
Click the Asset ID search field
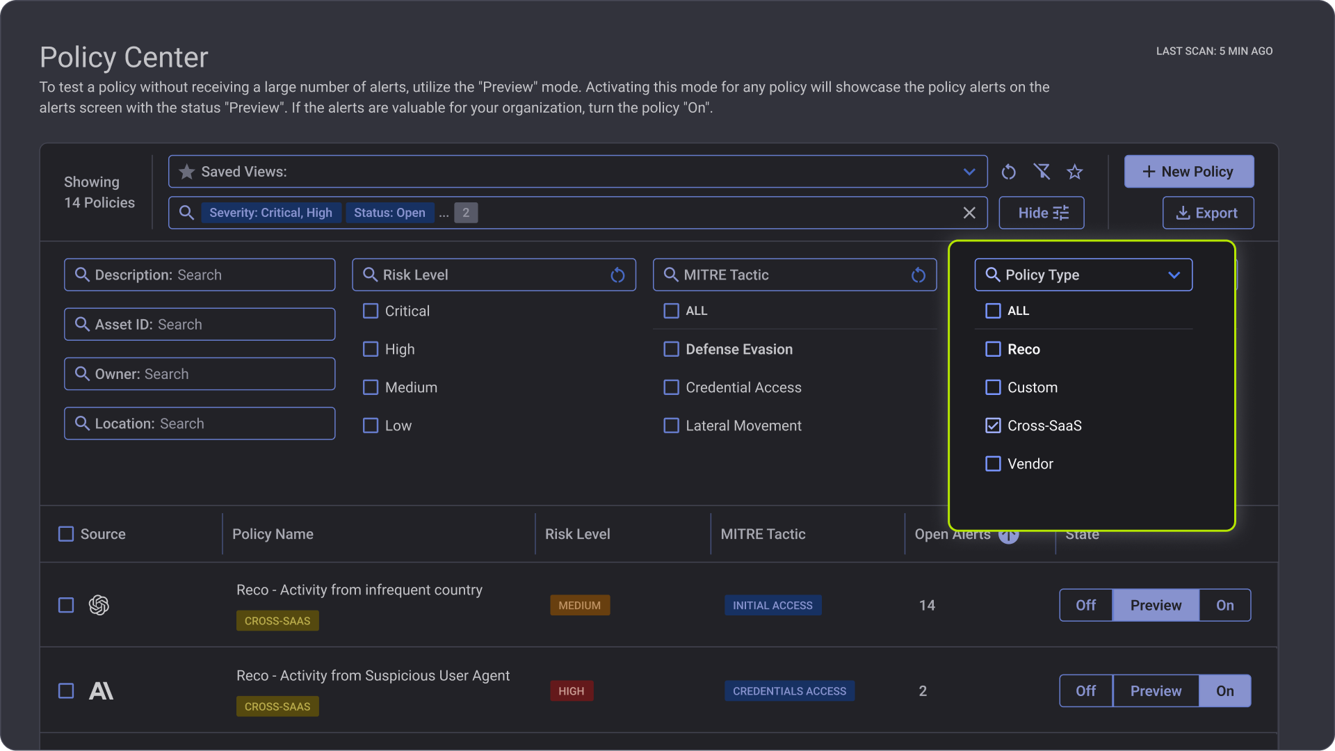[200, 325]
